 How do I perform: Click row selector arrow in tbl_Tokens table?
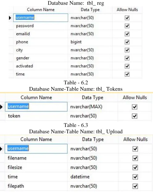1,107
